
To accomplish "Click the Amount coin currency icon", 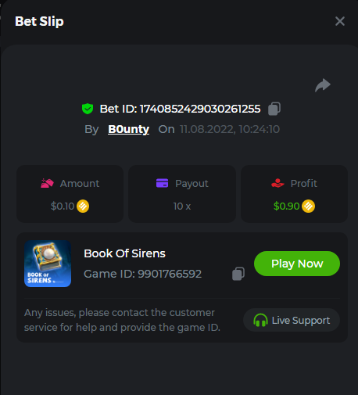I will coord(83,206).
